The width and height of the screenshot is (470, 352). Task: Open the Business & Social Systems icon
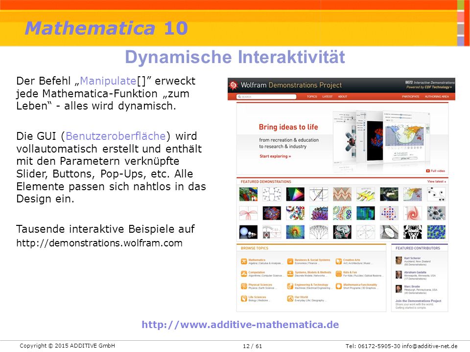point(290,262)
